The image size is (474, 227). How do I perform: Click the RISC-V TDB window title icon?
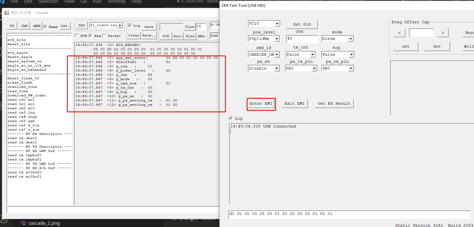click(x=7, y=13)
